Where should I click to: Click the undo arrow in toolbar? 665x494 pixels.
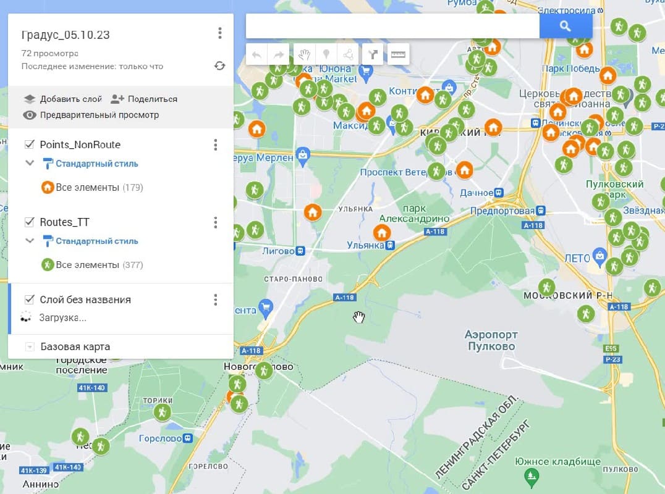pyautogui.click(x=256, y=54)
